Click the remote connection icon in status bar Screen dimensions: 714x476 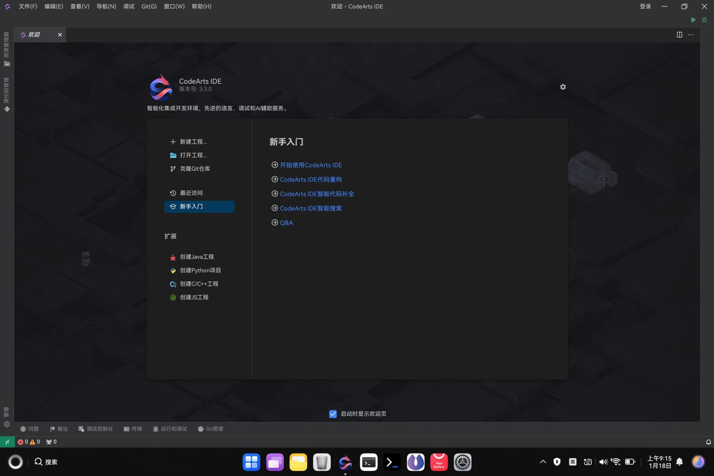(6, 442)
